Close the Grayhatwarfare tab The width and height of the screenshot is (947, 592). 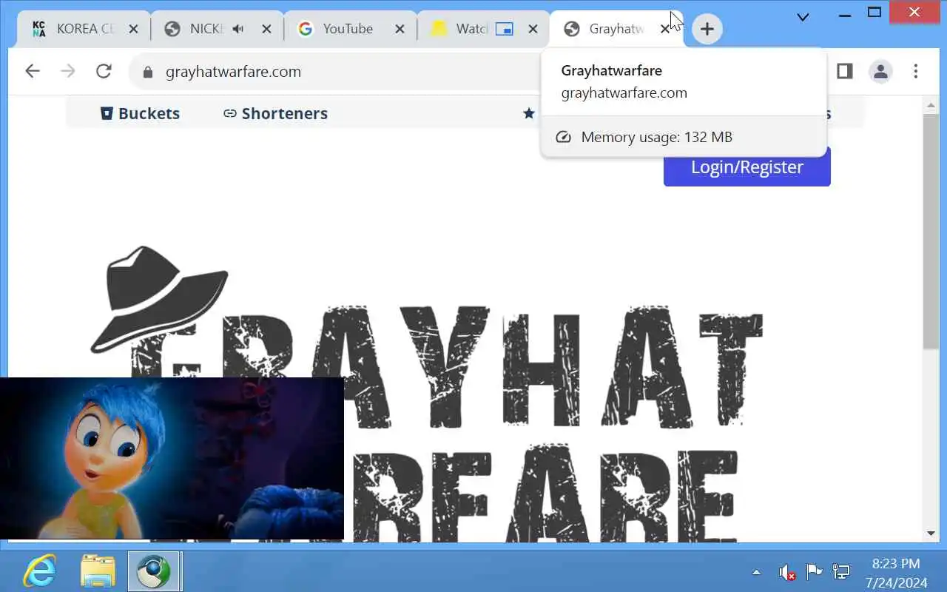point(664,29)
